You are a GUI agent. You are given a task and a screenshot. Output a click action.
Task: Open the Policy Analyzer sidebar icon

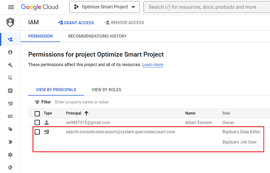pyautogui.click(x=10, y=78)
